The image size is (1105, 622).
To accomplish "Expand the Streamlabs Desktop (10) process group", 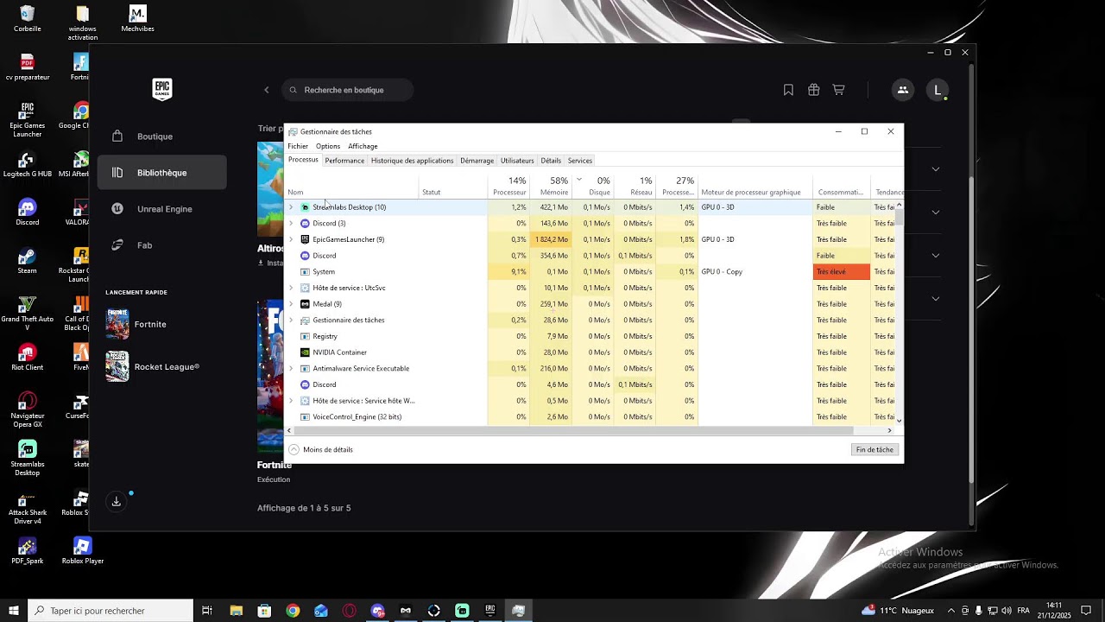I will tap(291, 207).
